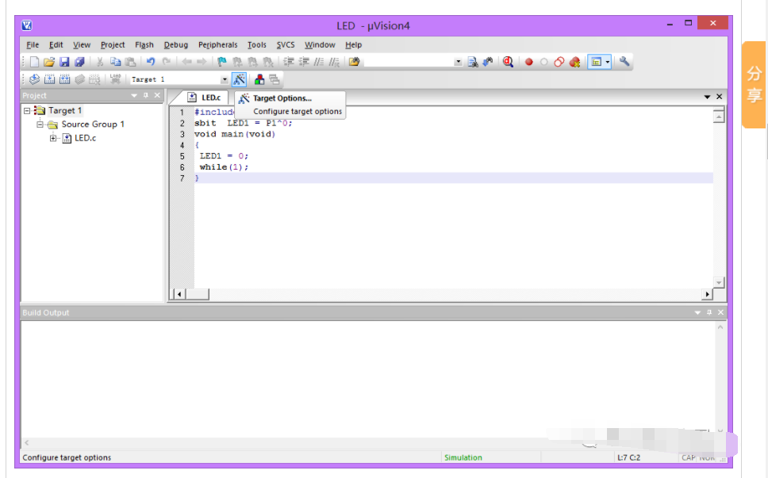Image resolution: width=768 pixels, height=478 pixels.
Task: Click the editor scroll right arrow
Action: point(707,294)
